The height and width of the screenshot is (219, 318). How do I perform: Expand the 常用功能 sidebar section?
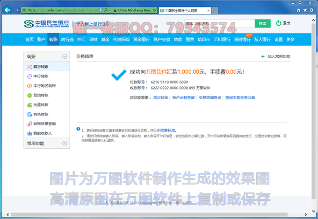click(x=65, y=144)
